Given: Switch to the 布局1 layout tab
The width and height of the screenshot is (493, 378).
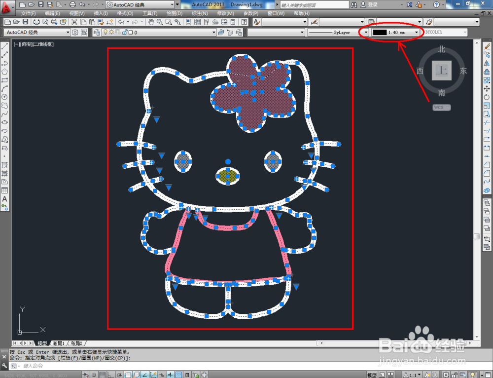Looking at the screenshot, I should click(x=59, y=343).
